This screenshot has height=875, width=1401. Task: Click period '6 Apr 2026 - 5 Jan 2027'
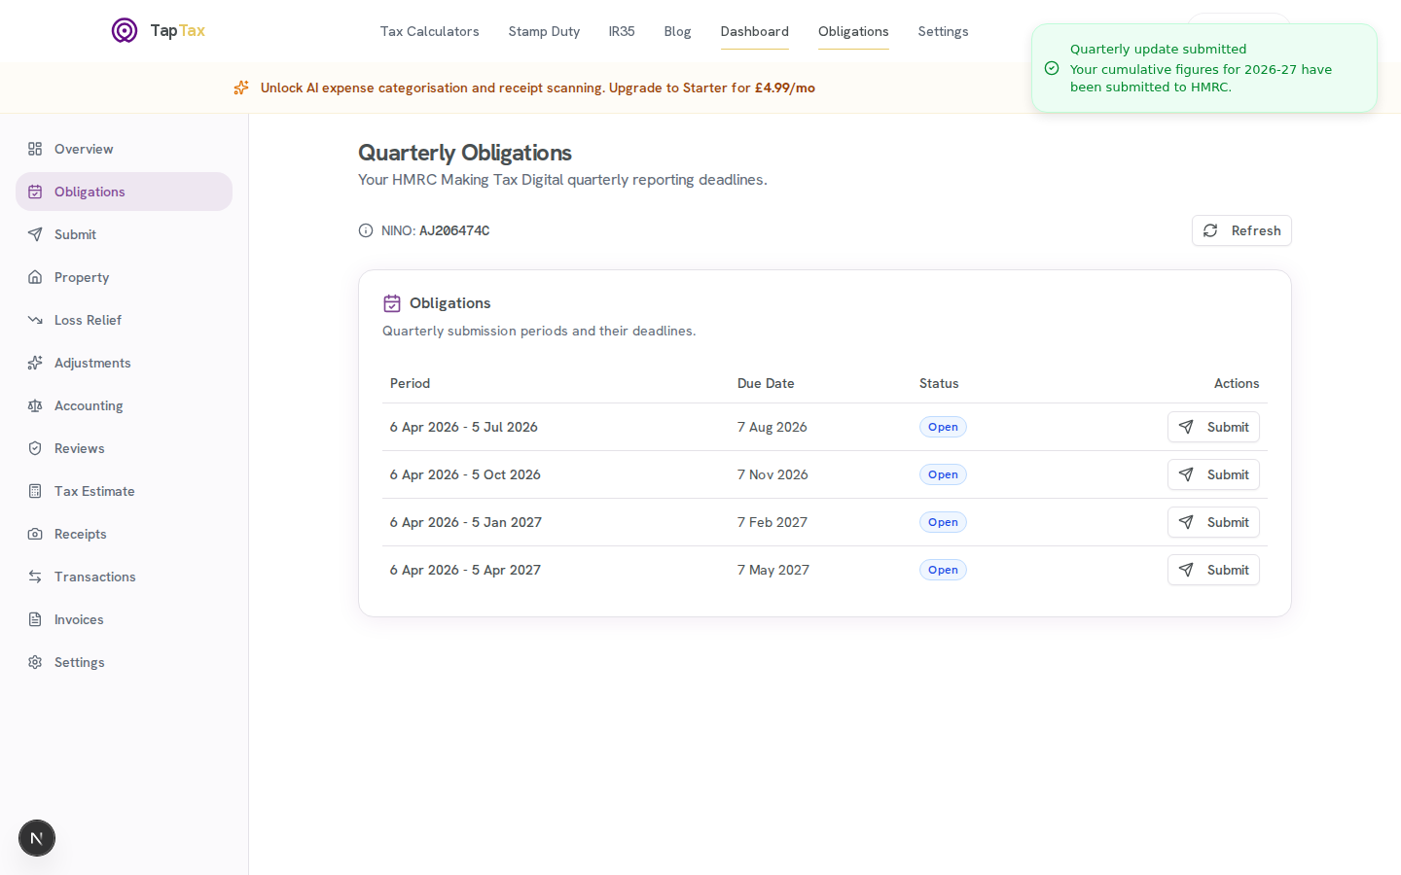tap(466, 522)
